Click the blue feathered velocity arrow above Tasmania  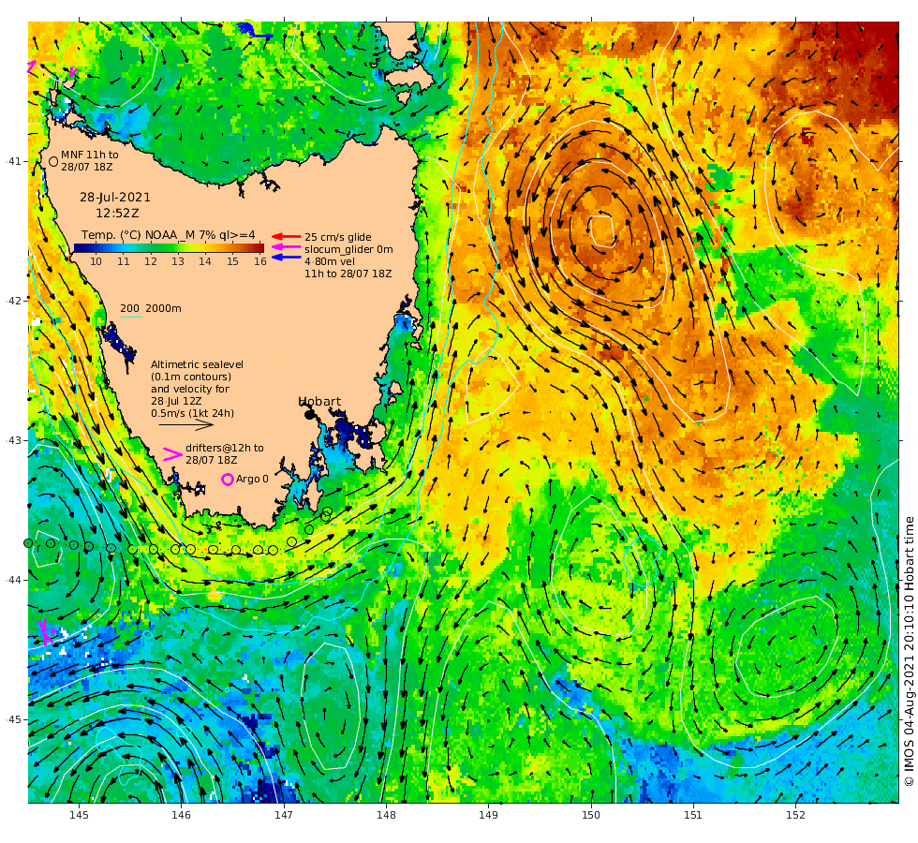coord(255,30)
